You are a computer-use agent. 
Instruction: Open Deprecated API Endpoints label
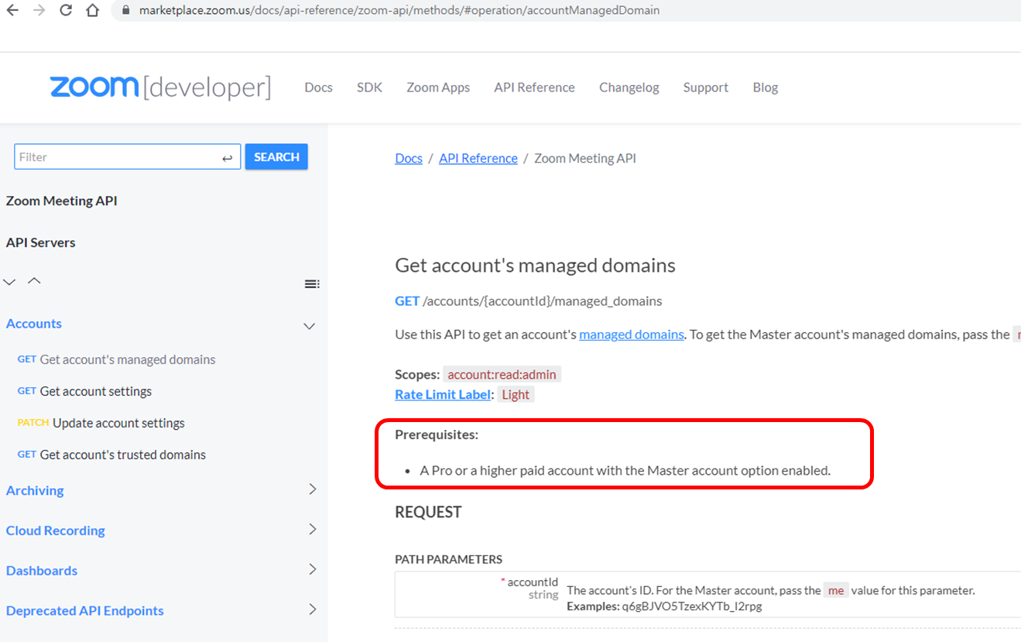(x=85, y=610)
